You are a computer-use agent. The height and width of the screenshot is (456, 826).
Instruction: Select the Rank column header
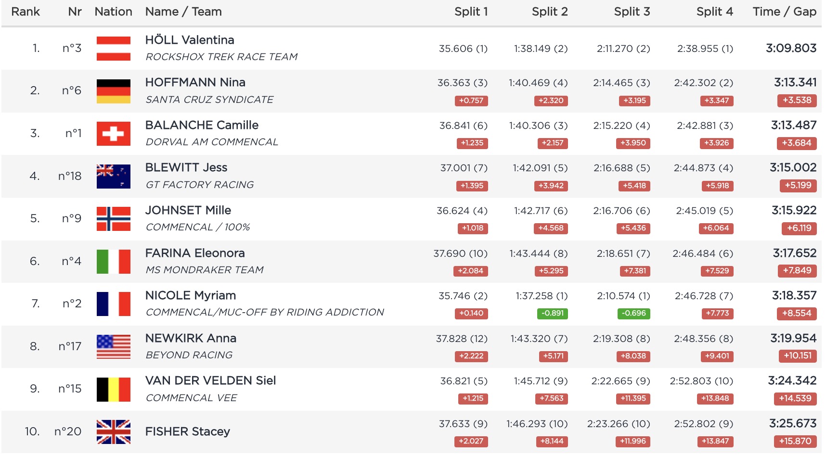26,12
